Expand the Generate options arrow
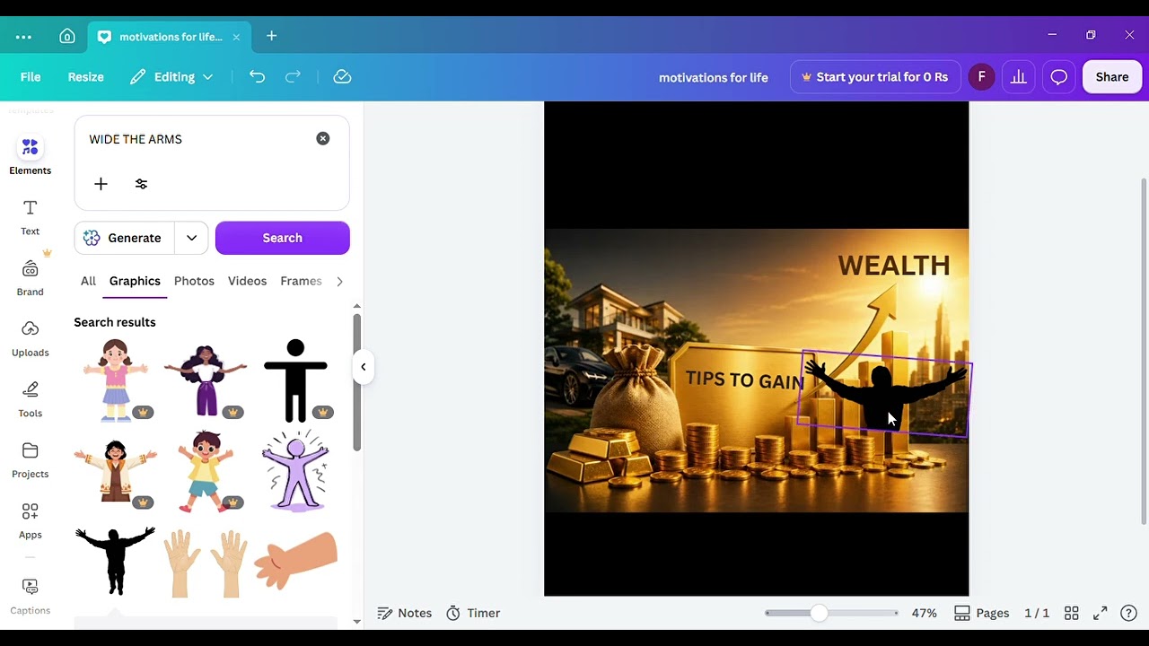Image resolution: width=1149 pixels, height=646 pixels. (191, 238)
